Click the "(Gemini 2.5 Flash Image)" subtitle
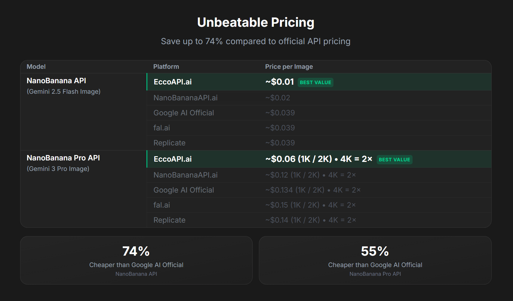Viewport: 513px width, 301px height. 63,92
